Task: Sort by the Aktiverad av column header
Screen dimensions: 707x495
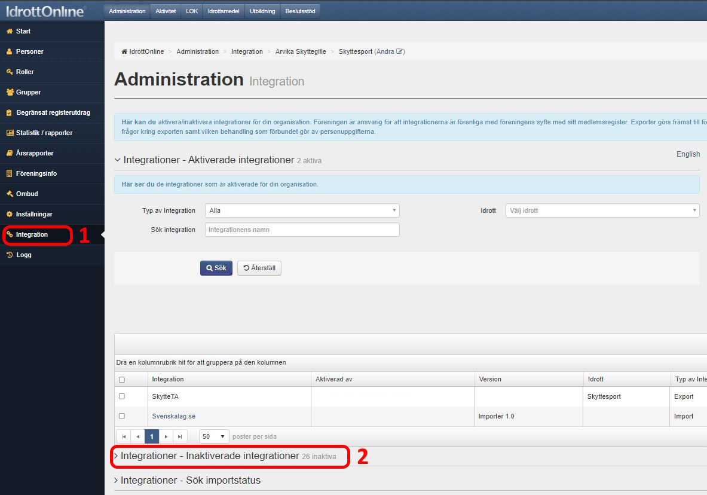Action: click(393, 379)
